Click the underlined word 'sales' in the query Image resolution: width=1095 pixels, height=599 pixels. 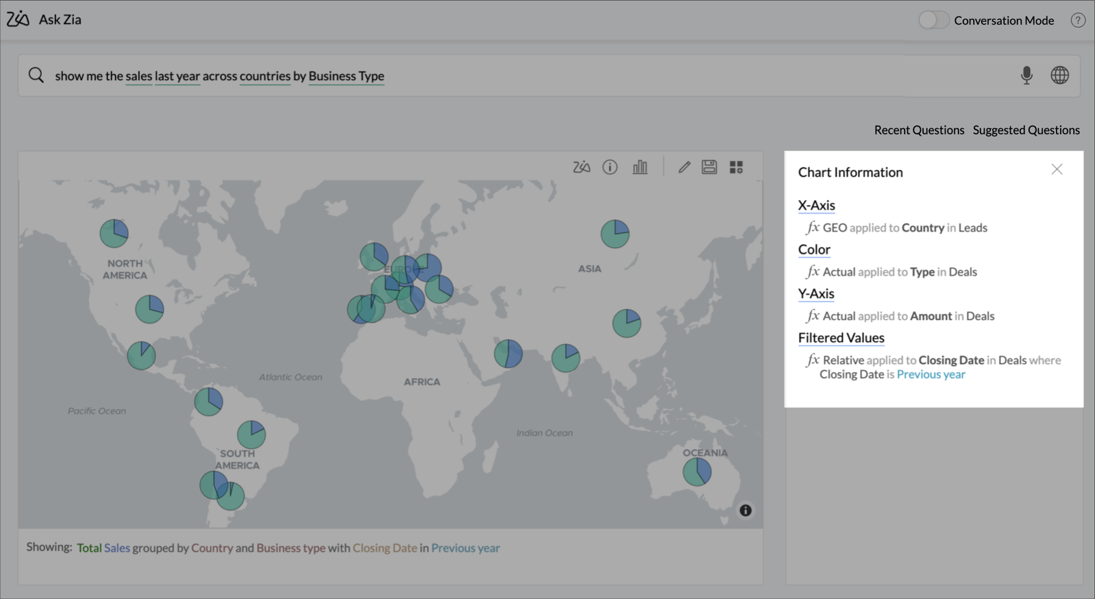click(138, 76)
